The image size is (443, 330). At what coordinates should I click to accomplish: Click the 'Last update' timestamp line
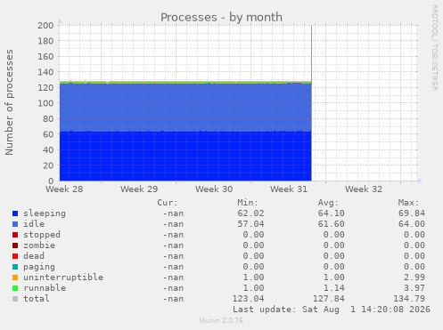coord(332,310)
